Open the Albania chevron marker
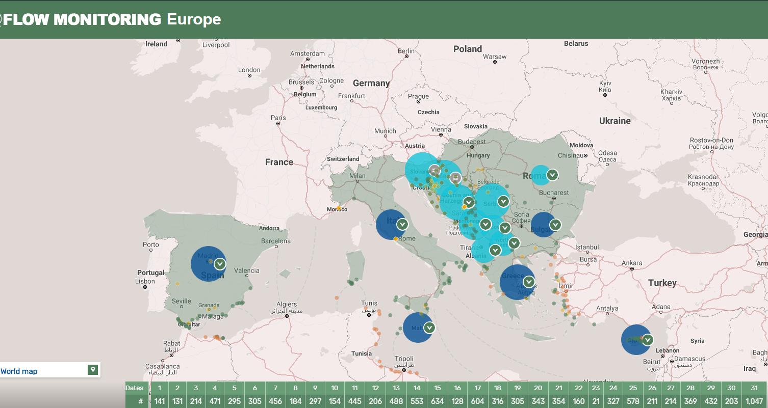This screenshot has height=408, width=768. tap(495, 250)
